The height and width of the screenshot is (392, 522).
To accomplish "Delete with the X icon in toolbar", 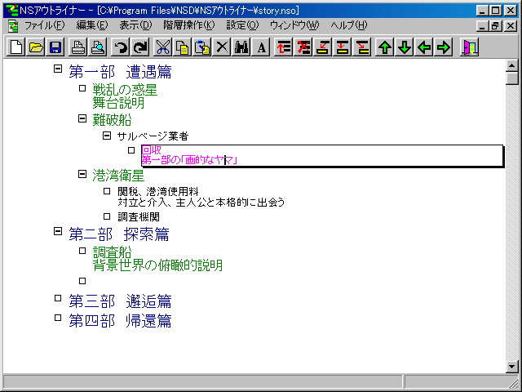I will coord(221,47).
